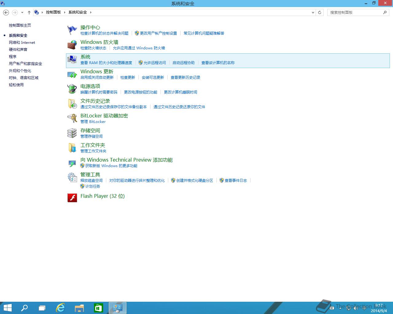Click the search magnifier in the search box
393x314 pixels.
tap(385, 13)
